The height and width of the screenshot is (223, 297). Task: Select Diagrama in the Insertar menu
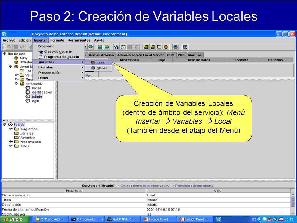point(59,46)
